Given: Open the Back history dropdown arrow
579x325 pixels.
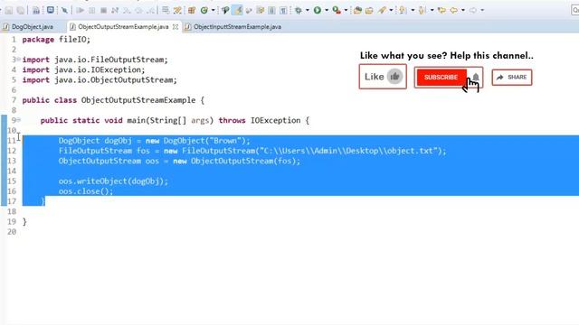Looking at the screenshot, I should [463, 10].
